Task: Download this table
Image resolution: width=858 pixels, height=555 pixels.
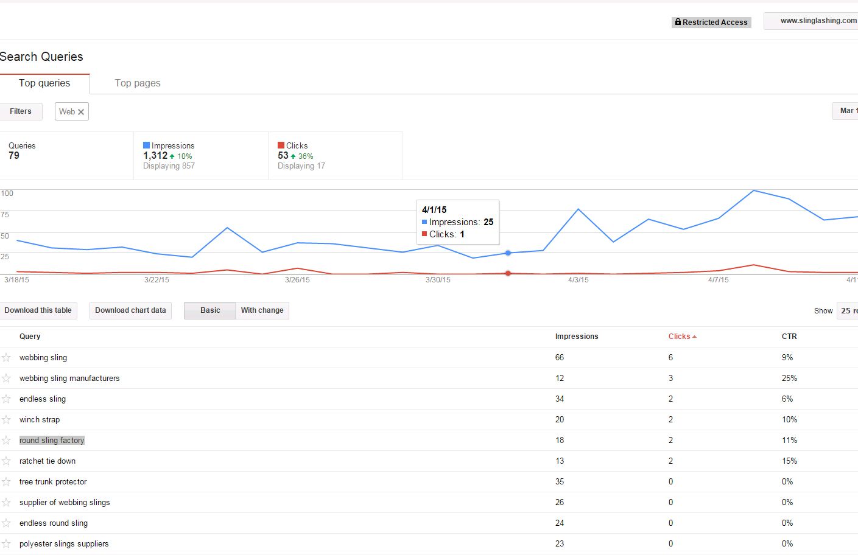Action: click(x=38, y=310)
